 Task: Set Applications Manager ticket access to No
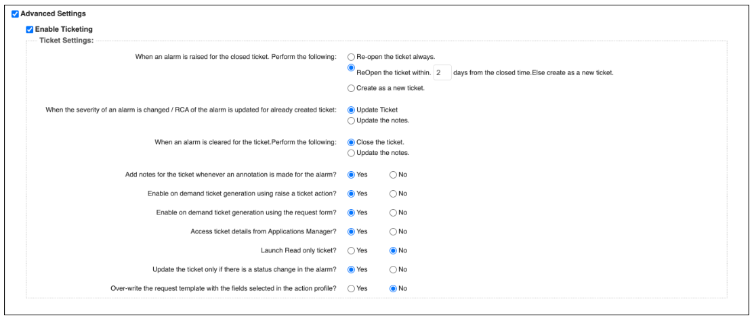[394, 231]
